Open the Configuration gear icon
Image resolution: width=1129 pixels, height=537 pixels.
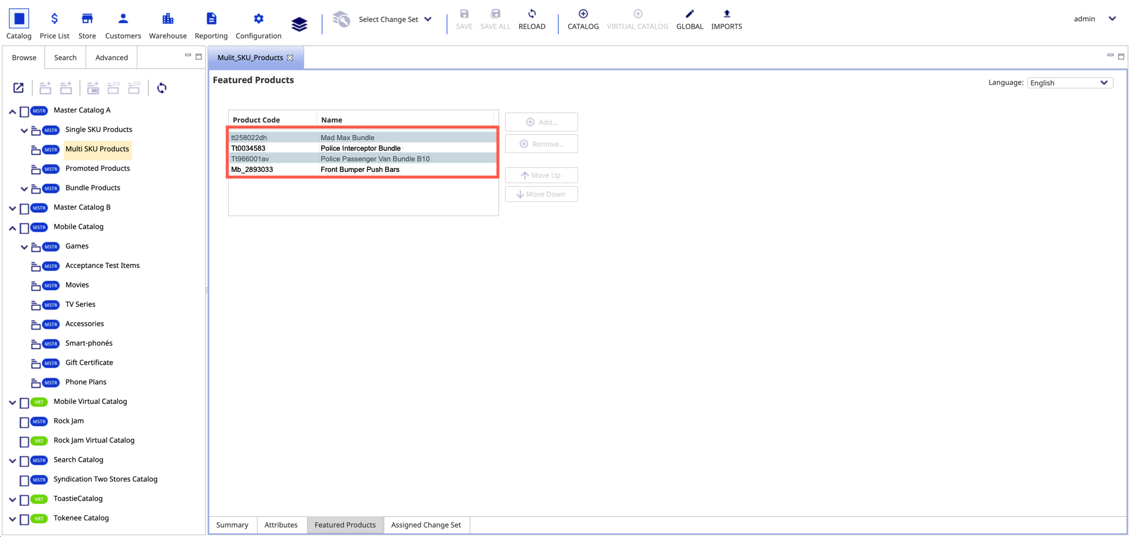tap(258, 19)
